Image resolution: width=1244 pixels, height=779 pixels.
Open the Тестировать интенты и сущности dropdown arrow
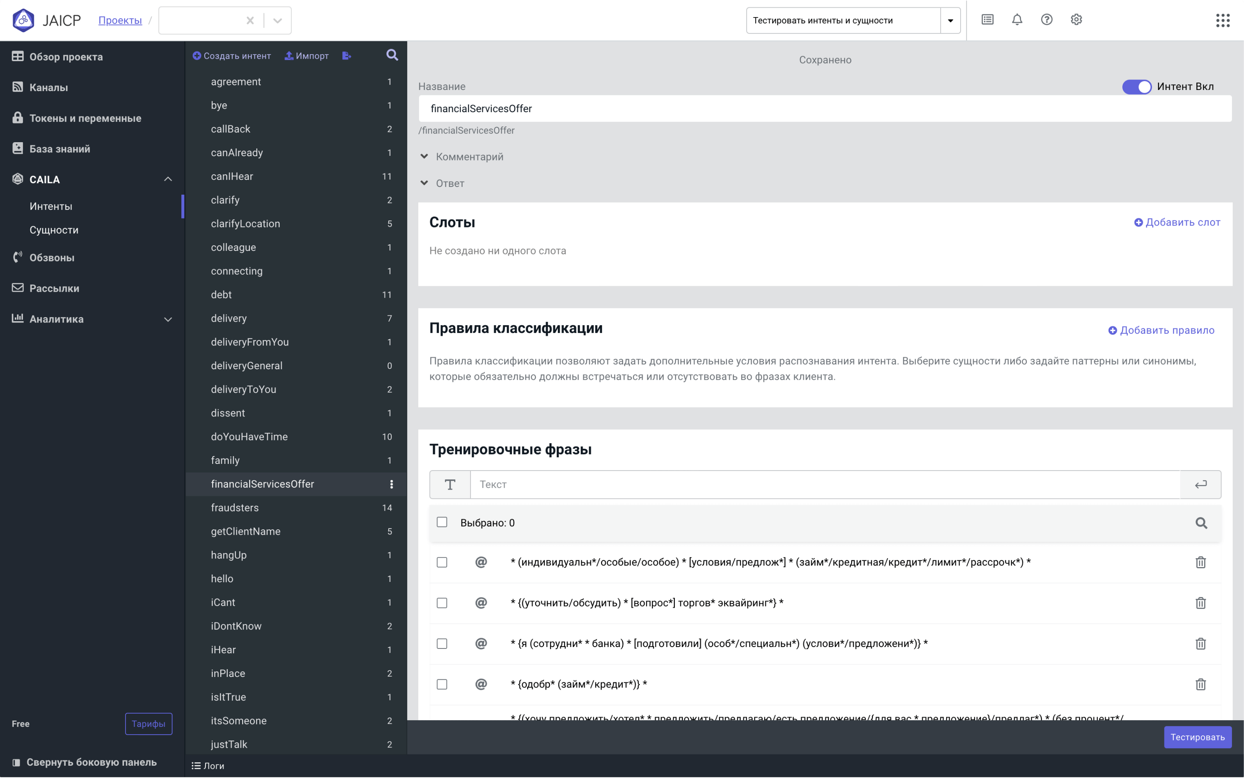950,21
